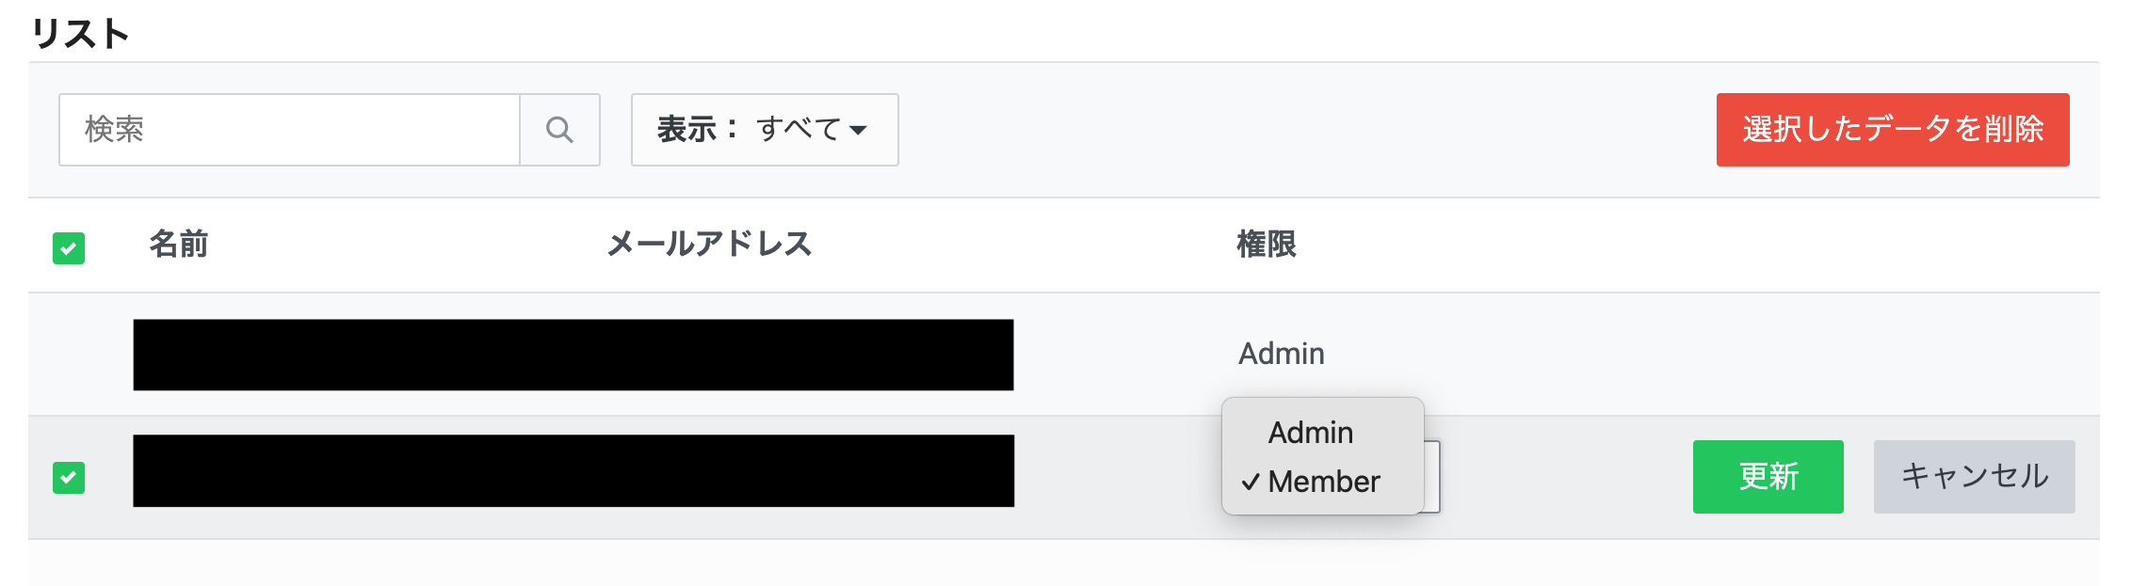Image resolution: width=2131 pixels, height=586 pixels.
Task: Click the redacted entry in the checked row
Action: pyautogui.click(x=573, y=470)
